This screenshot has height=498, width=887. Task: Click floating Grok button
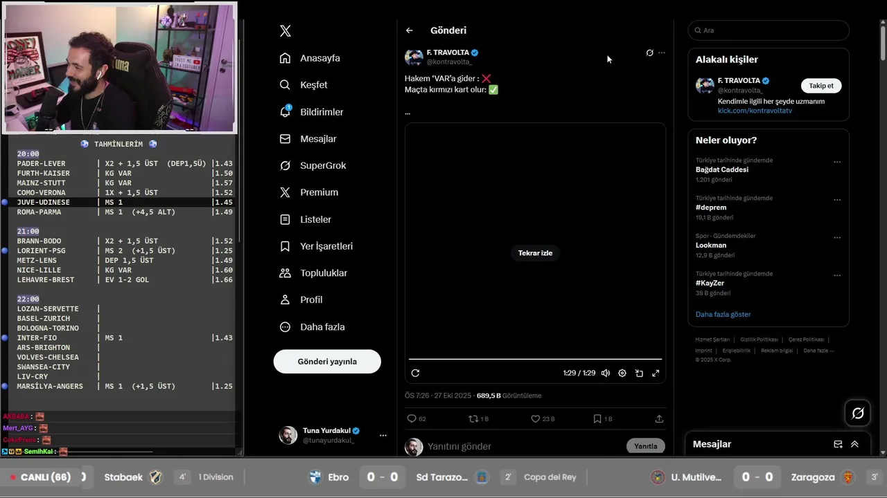pyautogui.click(x=858, y=413)
